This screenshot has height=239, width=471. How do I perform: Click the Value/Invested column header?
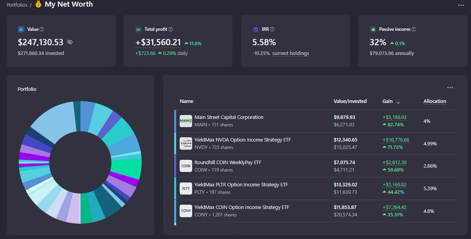point(350,101)
